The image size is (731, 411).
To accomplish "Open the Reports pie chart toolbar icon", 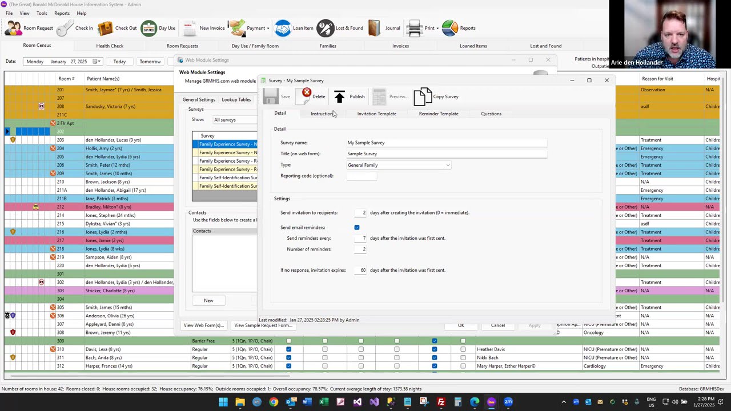I will pos(450,28).
